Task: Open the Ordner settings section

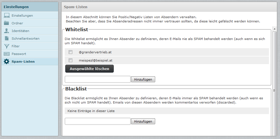Action: (17, 23)
